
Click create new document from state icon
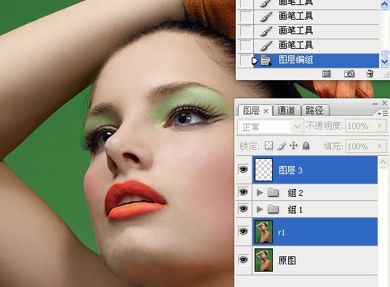[326, 74]
